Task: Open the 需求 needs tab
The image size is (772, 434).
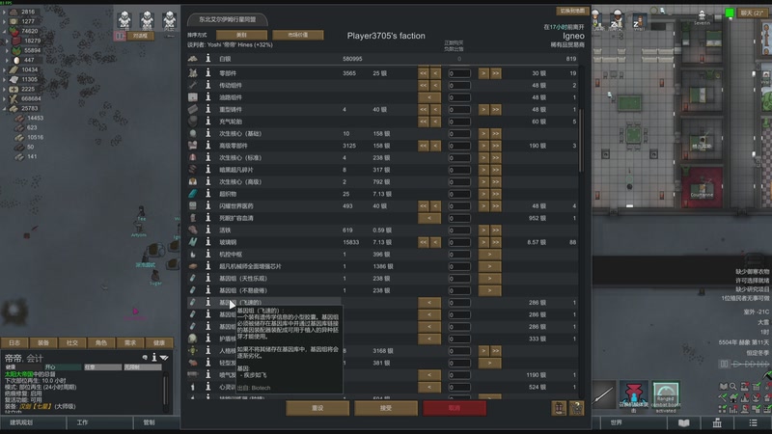Action: (x=130, y=342)
